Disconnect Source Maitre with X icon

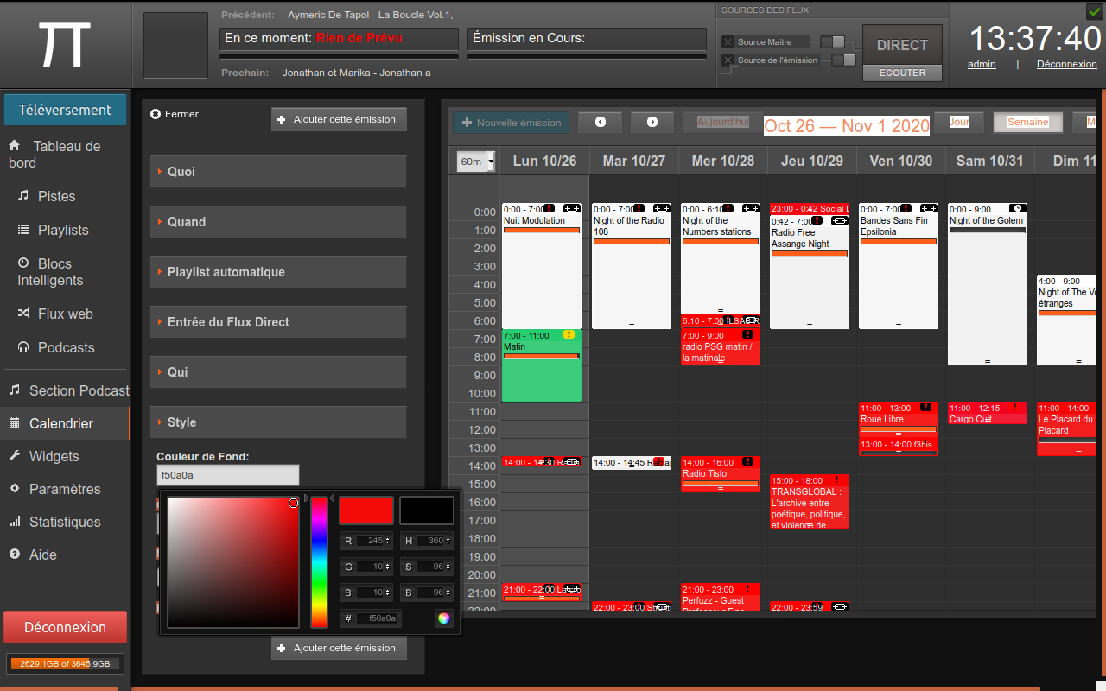pos(728,41)
